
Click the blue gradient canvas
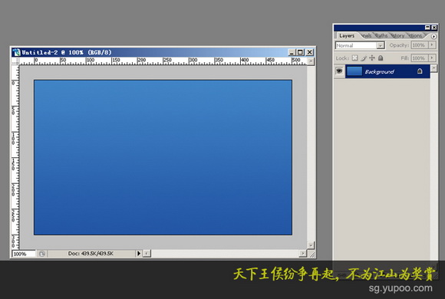point(163,157)
